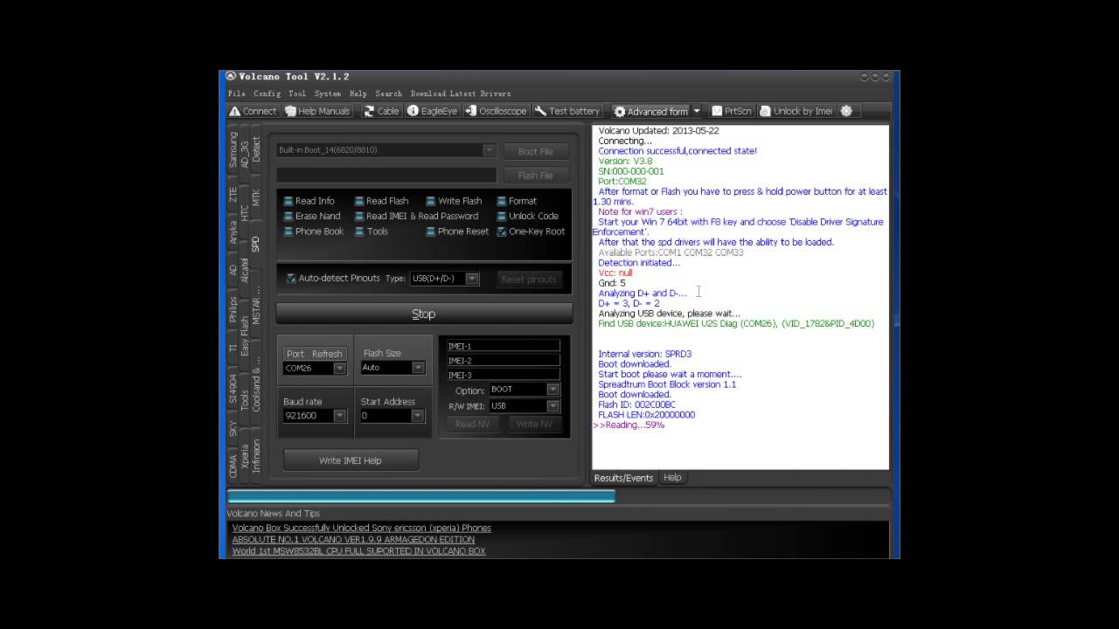
Task: Check the Read Info option
Action: click(288, 201)
